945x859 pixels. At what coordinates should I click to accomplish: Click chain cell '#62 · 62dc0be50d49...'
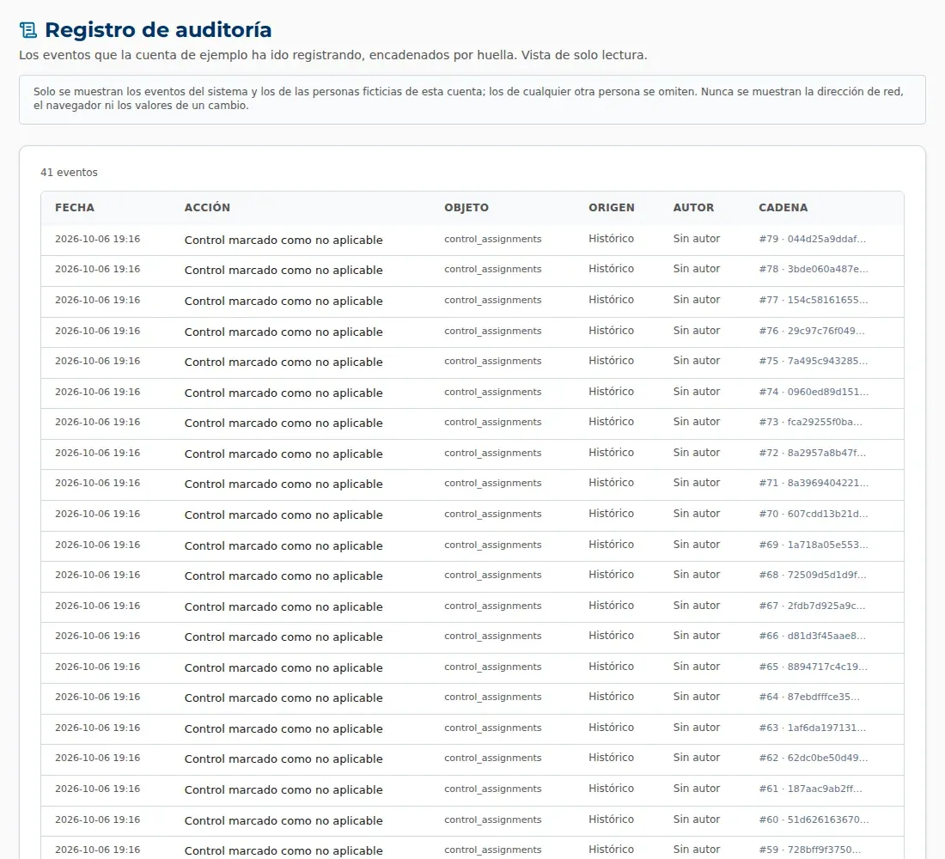[814, 758]
